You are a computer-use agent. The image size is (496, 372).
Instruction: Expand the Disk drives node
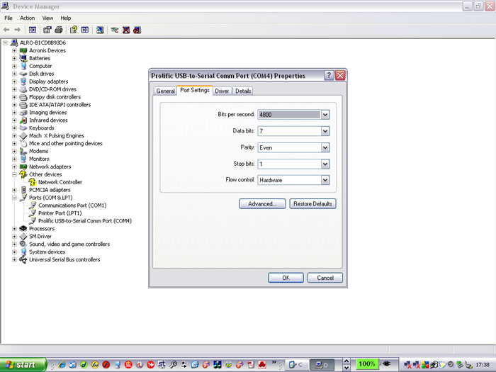tap(14, 74)
